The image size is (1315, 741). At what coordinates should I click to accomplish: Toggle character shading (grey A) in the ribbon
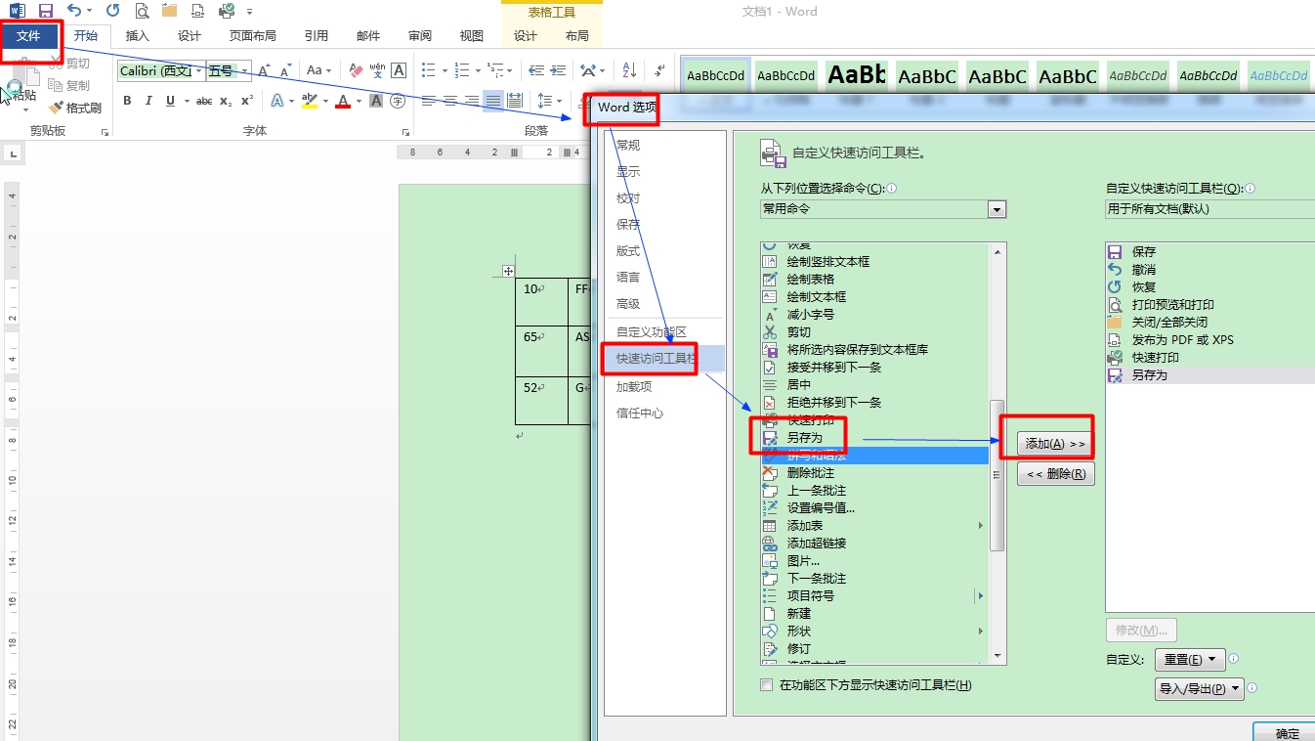click(x=376, y=101)
